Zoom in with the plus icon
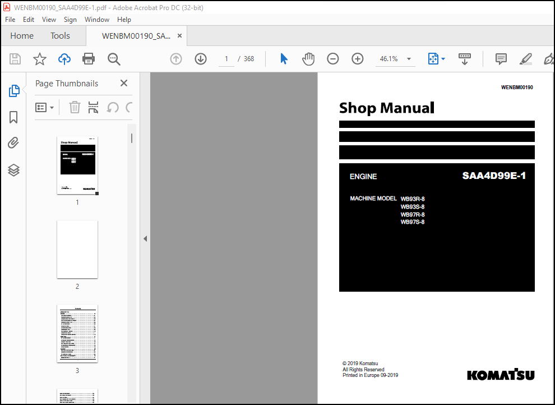This screenshot has width=555, height=405. [x=358, y=59]
